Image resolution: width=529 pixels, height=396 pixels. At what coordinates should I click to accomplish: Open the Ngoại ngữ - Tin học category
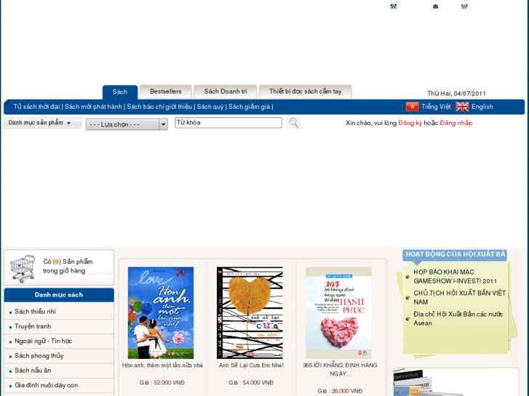click(x=43, y=341)
